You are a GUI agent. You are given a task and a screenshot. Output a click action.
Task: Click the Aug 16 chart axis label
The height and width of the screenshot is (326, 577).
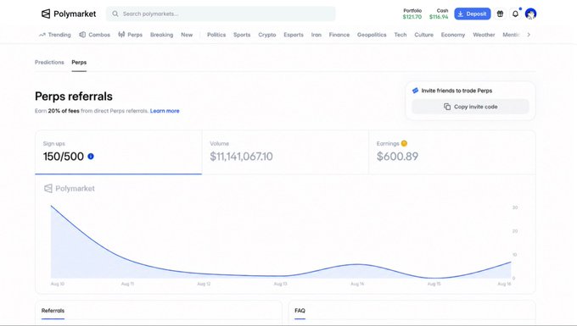click(x=504, y=284)
